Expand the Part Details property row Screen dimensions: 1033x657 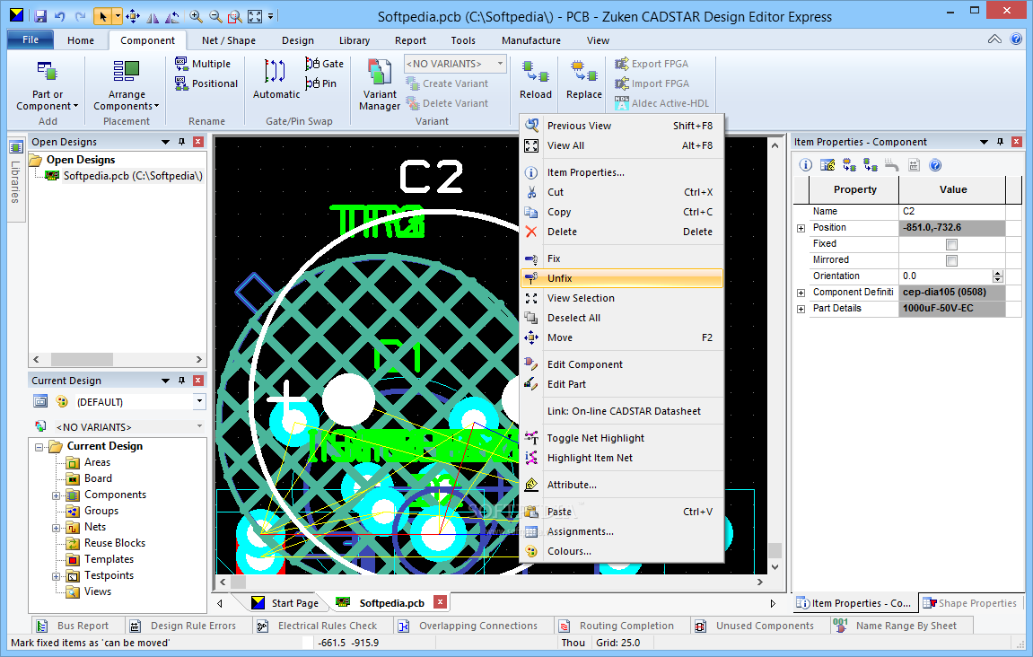point(801,309)
